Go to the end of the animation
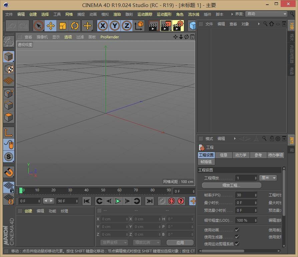The height and width of the screenshot is (257, 298). [150, 201]
